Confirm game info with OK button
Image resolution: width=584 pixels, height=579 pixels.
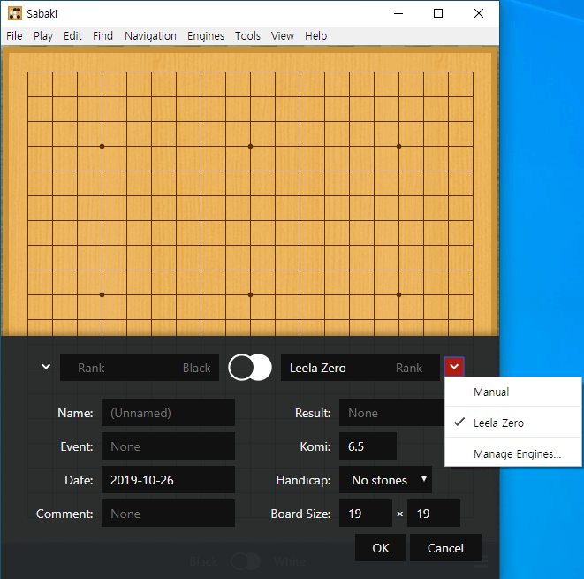coord(381,548)
